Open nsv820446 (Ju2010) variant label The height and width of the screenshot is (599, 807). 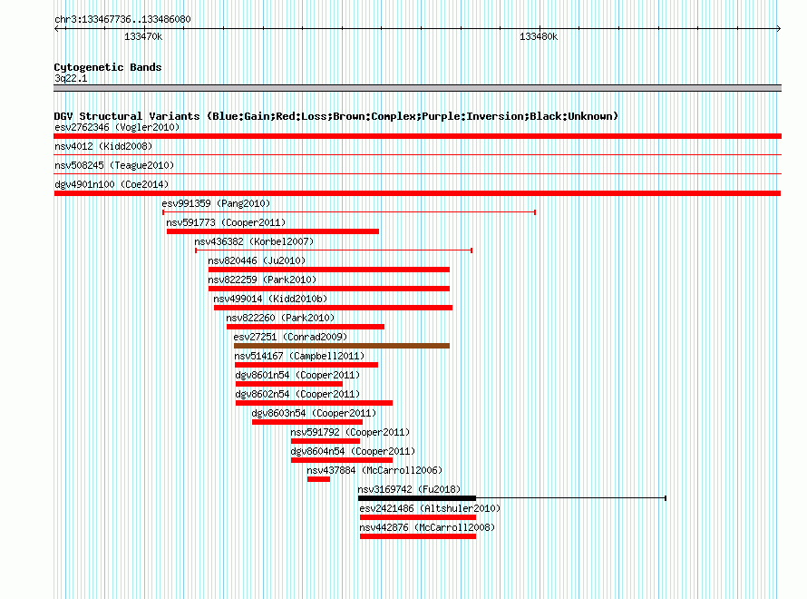257,260
